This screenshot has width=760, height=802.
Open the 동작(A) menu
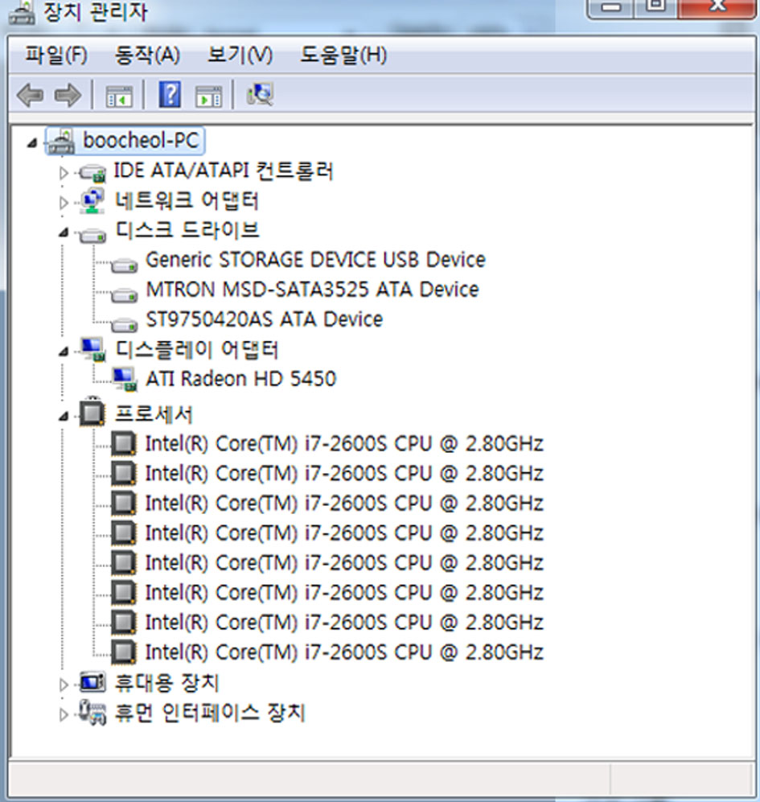(x=147, y=55)
